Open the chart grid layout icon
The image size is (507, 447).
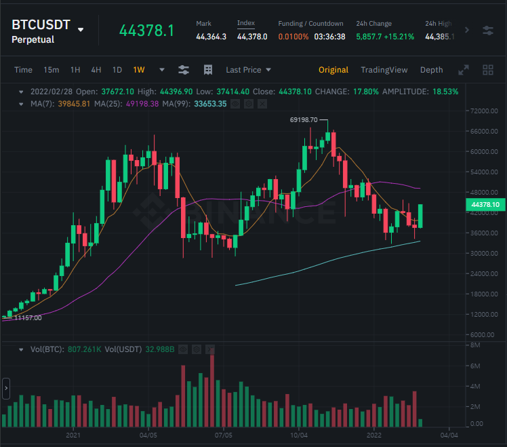(208, 70)
